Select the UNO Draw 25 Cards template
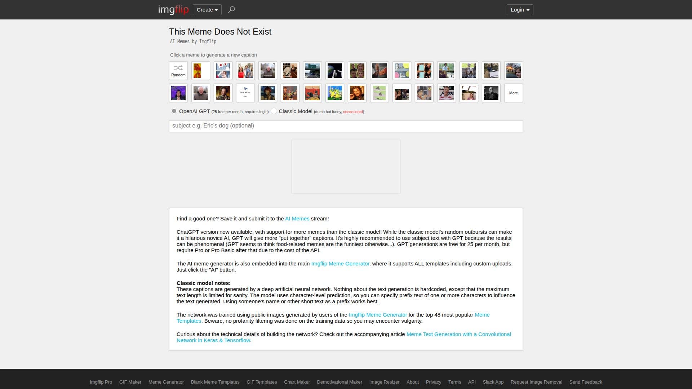 (x=290, y=71)
